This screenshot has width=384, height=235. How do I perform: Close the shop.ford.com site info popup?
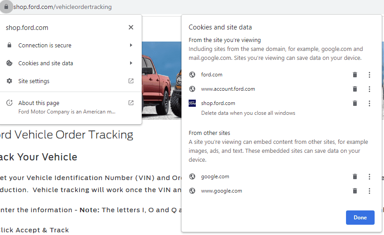click(131, 27)
